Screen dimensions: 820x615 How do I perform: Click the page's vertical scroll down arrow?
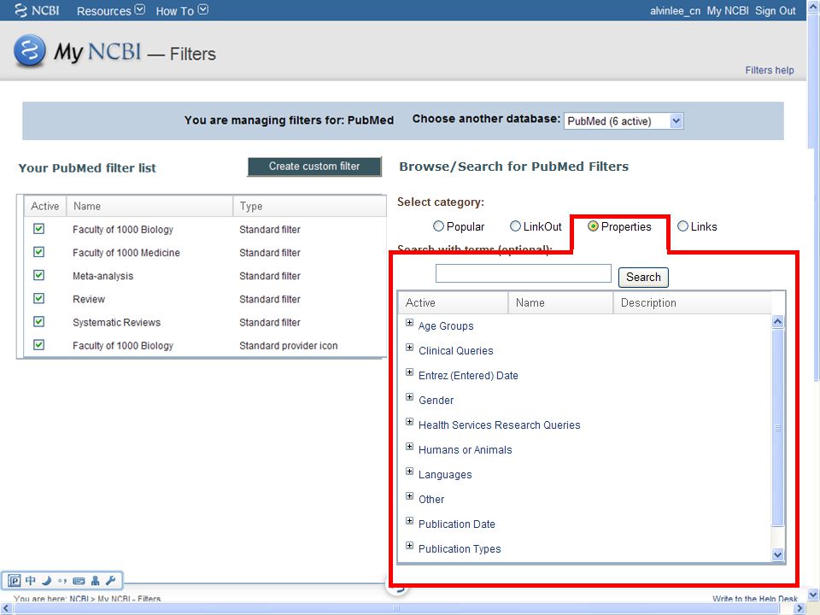click(813, 595)
